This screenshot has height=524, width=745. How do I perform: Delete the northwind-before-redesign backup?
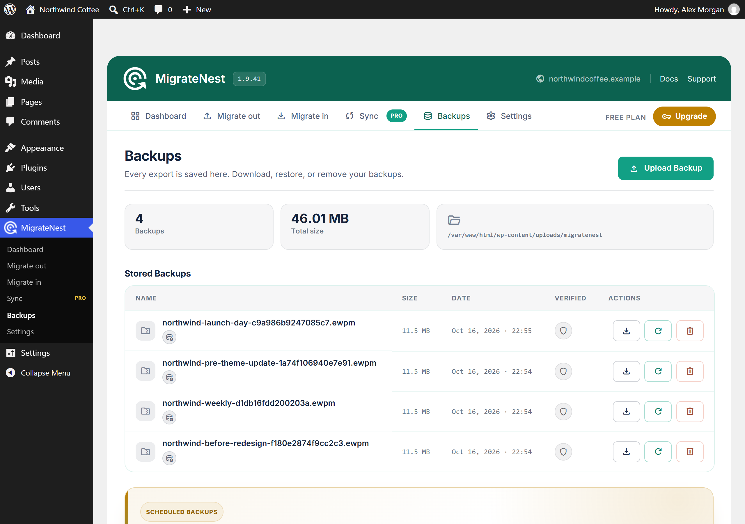[689, 452]
